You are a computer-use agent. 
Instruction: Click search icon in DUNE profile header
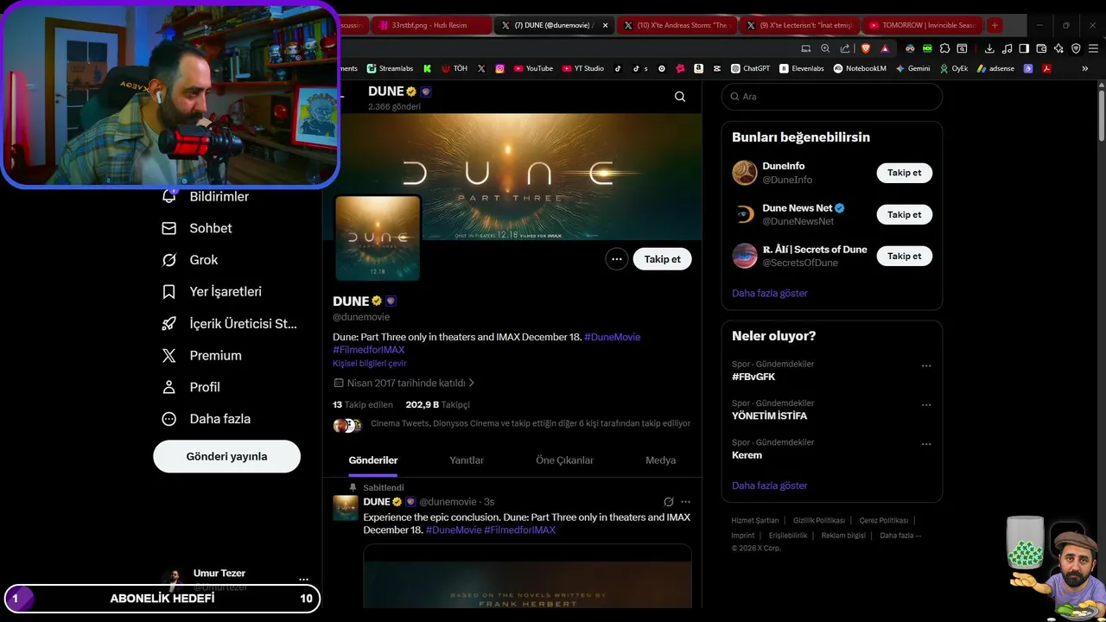(x=680, y=97)
